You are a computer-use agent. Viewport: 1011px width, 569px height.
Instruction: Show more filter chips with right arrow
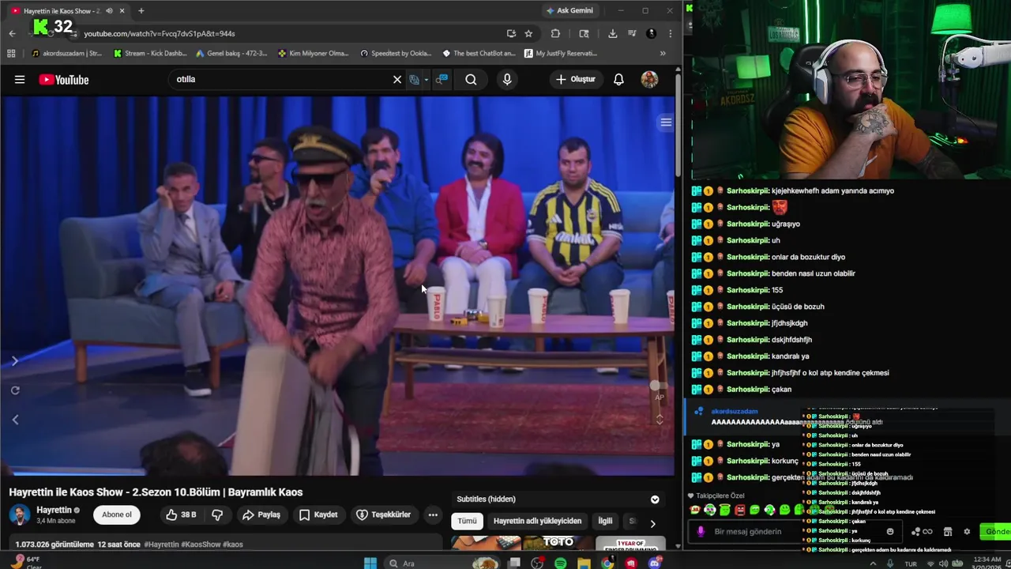[652, 523]
